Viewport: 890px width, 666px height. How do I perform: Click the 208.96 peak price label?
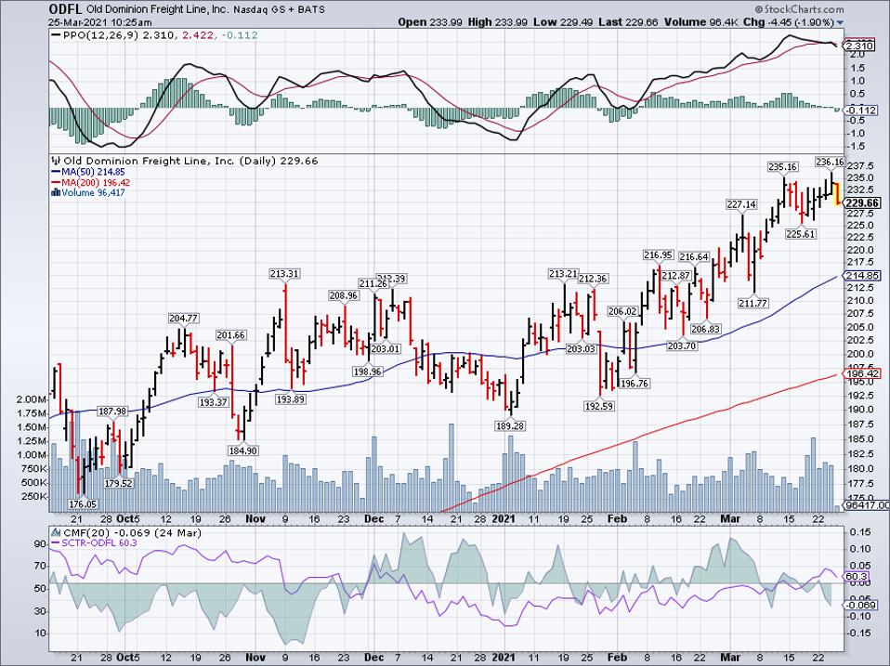[x=344, y=295]
